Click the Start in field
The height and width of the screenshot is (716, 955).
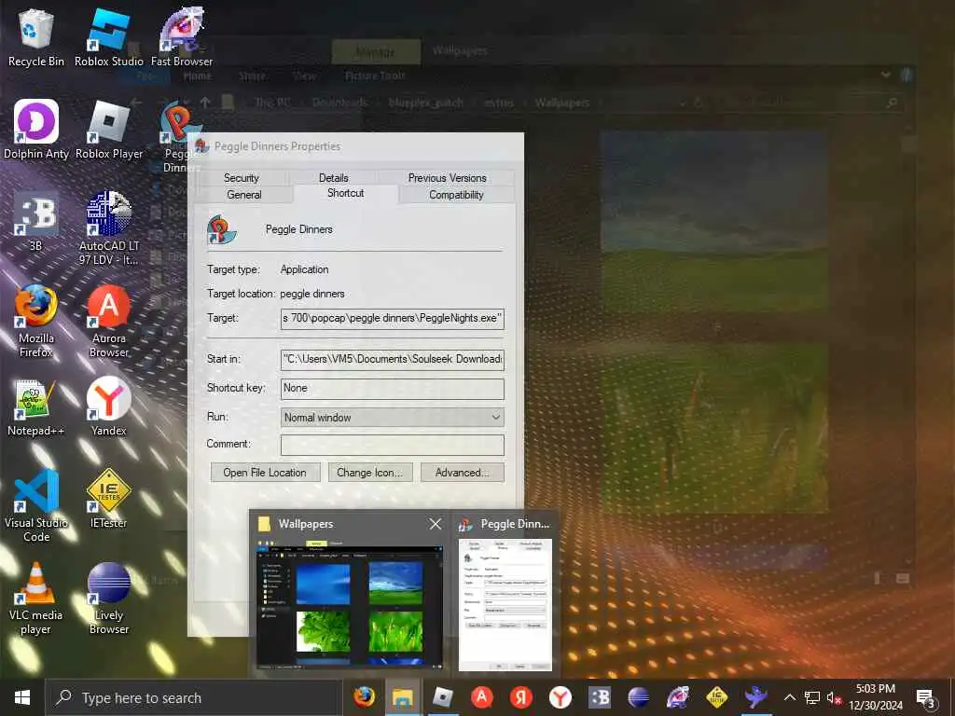[x=393, y=359]
